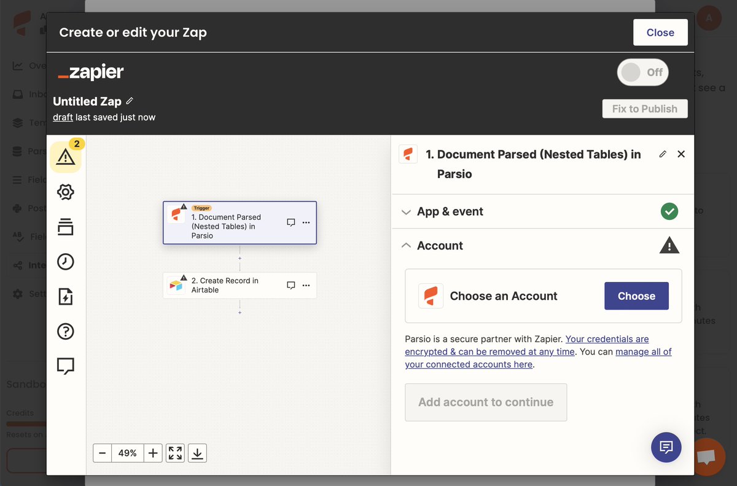This screenshot has width=737, height=486.
Task: Click the Fix to Publish button
Action: tap(644, 108)
